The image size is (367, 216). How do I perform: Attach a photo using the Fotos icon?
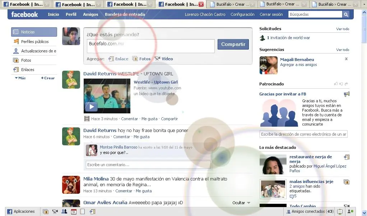(x=141, y=59)
